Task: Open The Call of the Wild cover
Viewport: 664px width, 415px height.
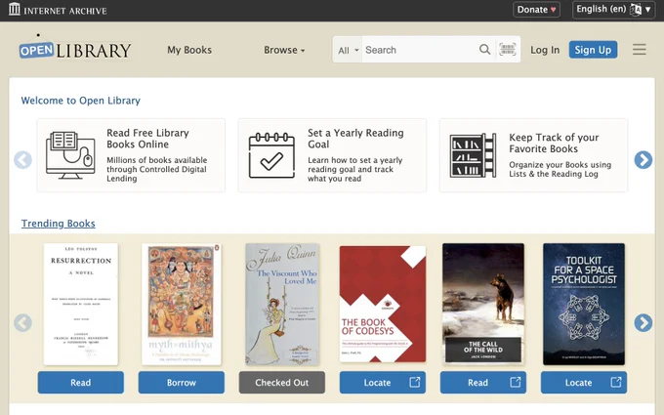Action: pyautogui.click(x=483, y=304)
